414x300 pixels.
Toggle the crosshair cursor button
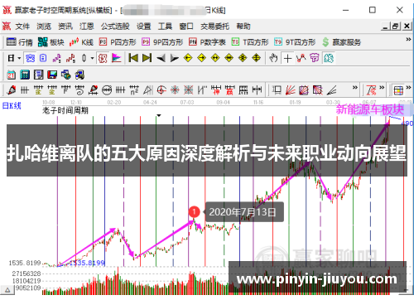point(287,58)
